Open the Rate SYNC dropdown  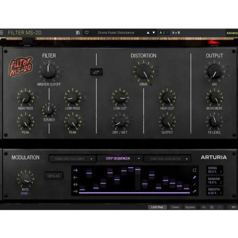[25, 194]
